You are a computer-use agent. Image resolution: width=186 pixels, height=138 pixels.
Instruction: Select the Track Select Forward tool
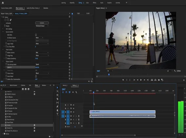pos(57,91)
